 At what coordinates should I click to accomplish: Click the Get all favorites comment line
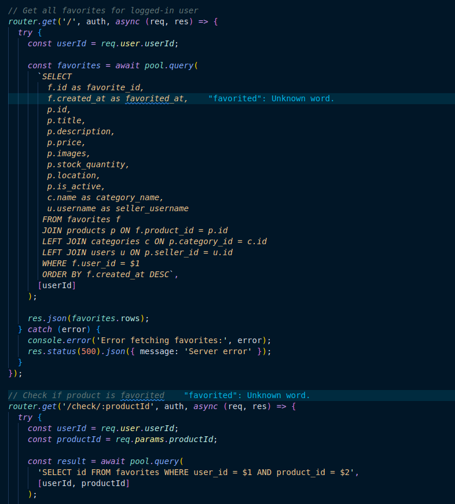(103, 10)
